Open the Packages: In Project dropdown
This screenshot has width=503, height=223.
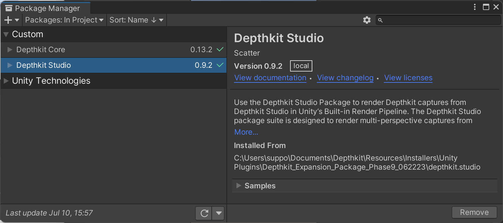pyautogui.click(x=64, y=20)
